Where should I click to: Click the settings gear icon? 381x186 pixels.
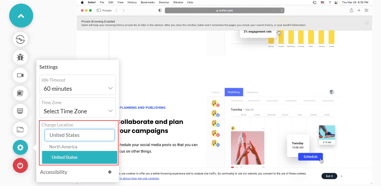(x=20, y=147)
